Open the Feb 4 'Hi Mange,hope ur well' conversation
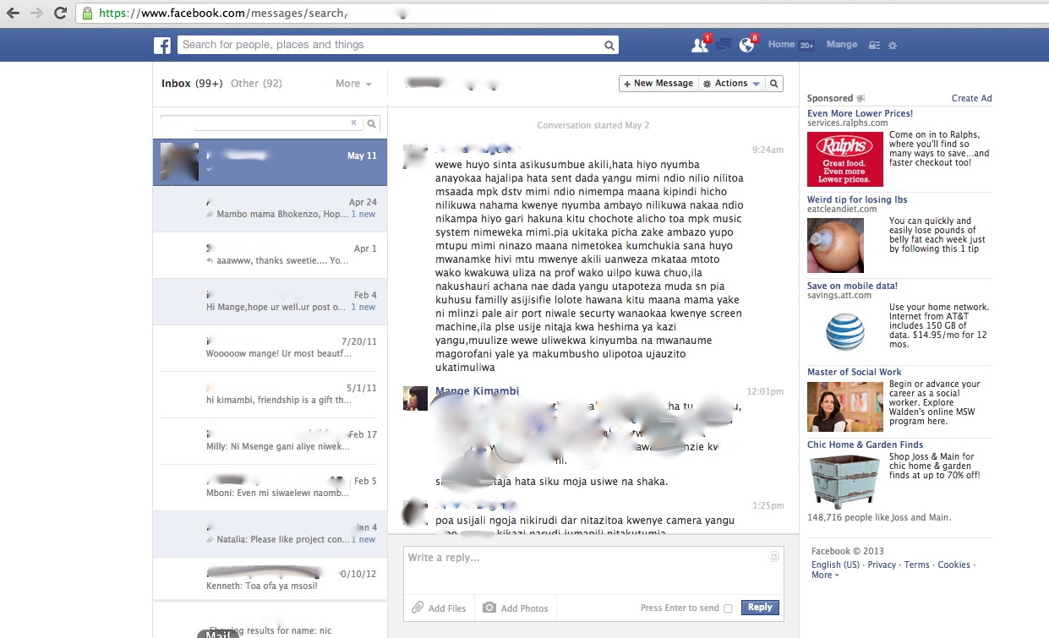 click(x=270, y=302)
